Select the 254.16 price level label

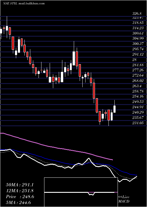point(138,96)
